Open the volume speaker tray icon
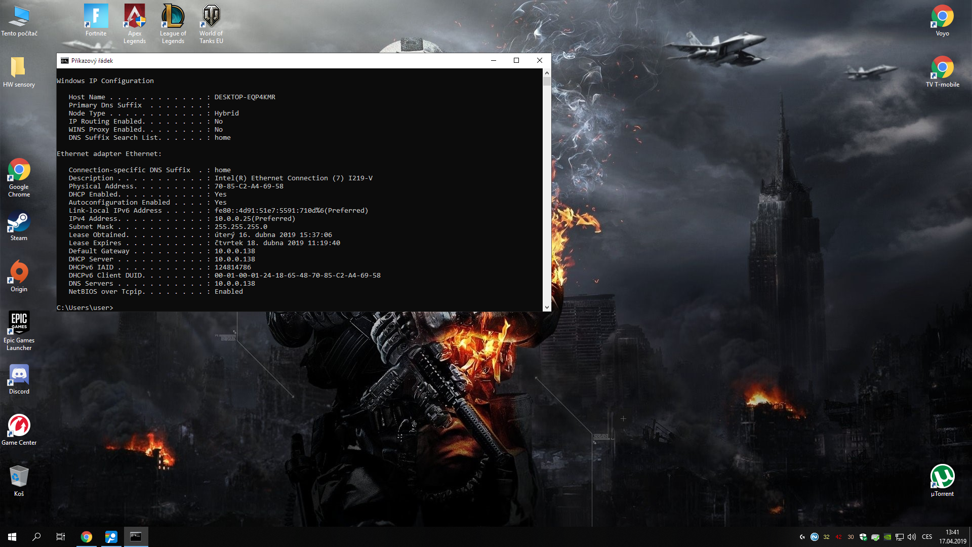Screen dimensions: 972x547 tap(912, 537)
